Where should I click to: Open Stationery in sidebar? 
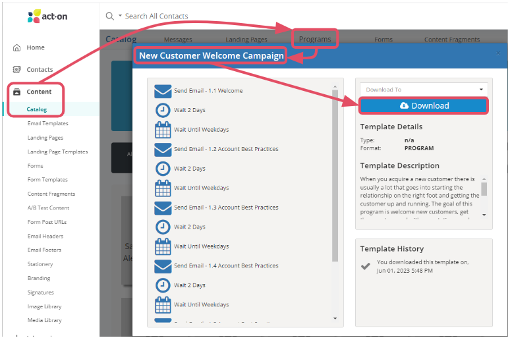click(x=40, y=264)
